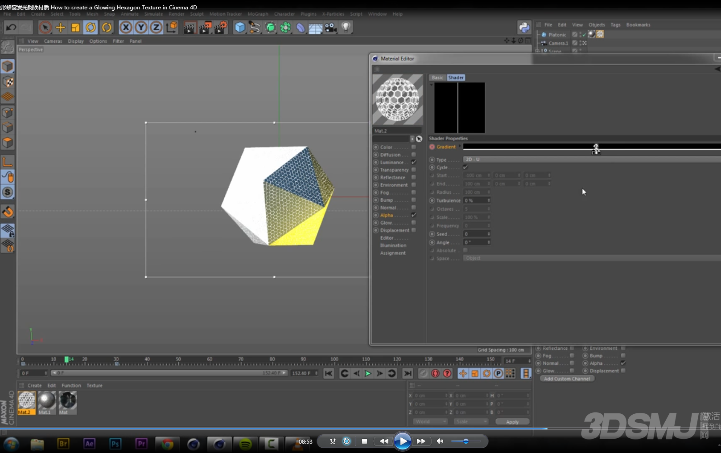Viewport: 721px width, 453px height.
Task: Toggle Y axis lock
Action: click(x=141, y=28)
